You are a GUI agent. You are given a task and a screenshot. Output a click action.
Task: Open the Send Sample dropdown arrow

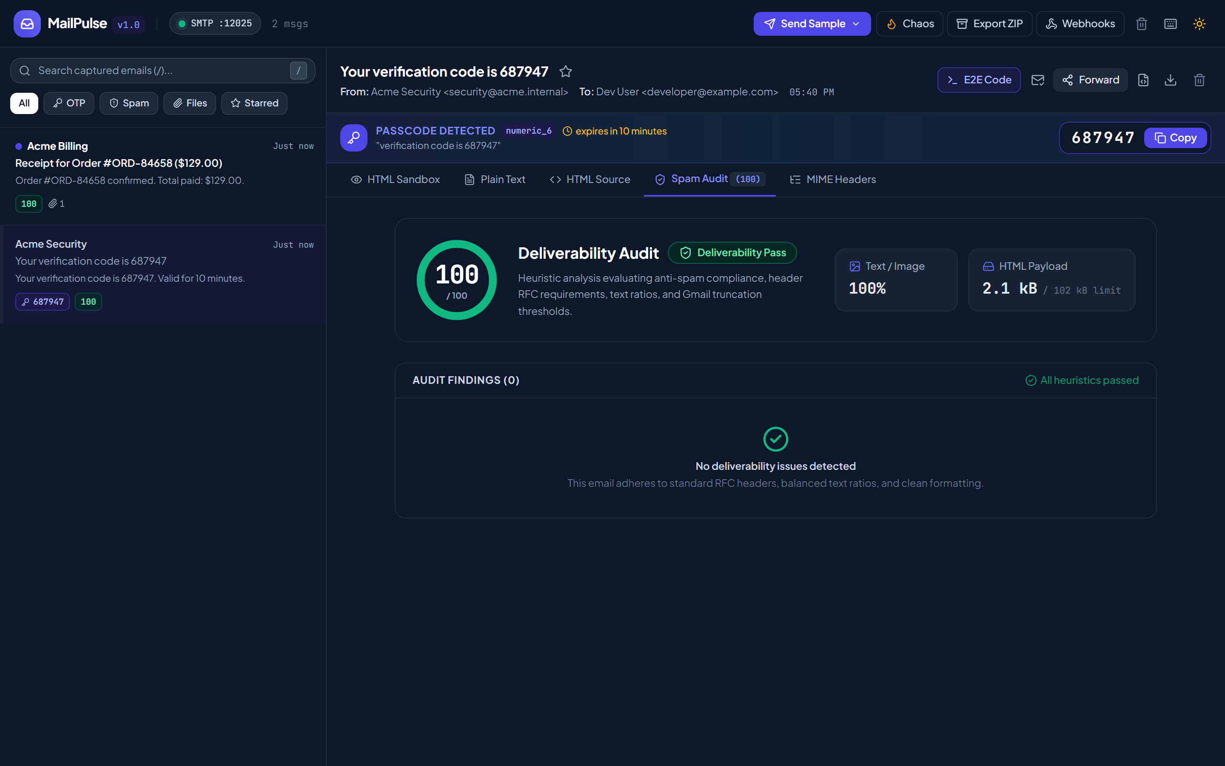click(x=856, y=24)
